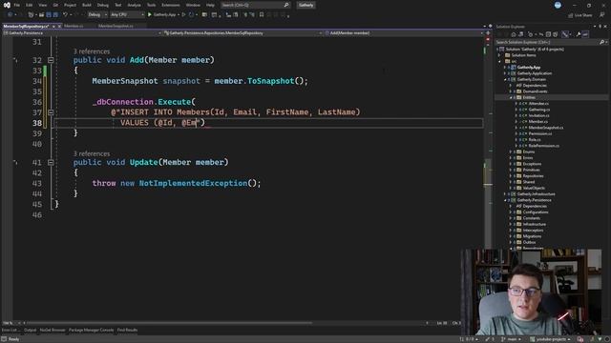Toggle Preview Selected Items in Solution Explorer
The width and height of the screenshot is (611, 343).
[x=585, y=34]
